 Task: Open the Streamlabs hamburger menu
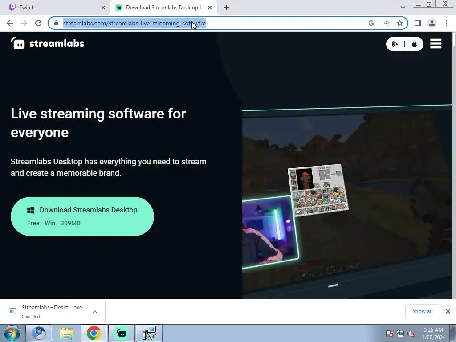tap(436, 44)
